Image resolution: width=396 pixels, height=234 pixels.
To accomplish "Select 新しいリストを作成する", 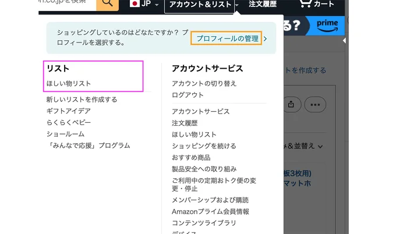I will [x=82, y=100].
